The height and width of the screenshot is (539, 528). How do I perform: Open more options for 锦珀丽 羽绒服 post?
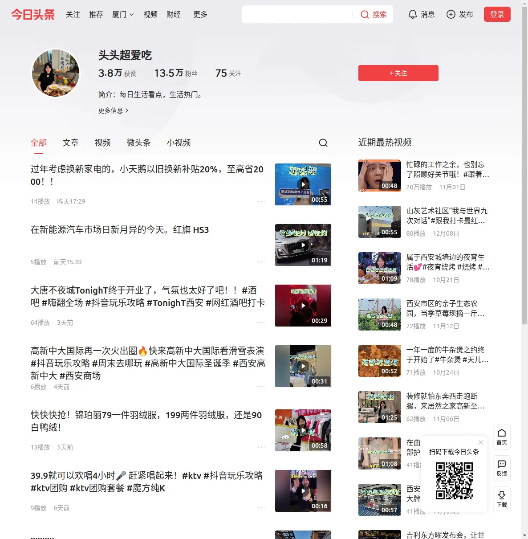point(261,447)
